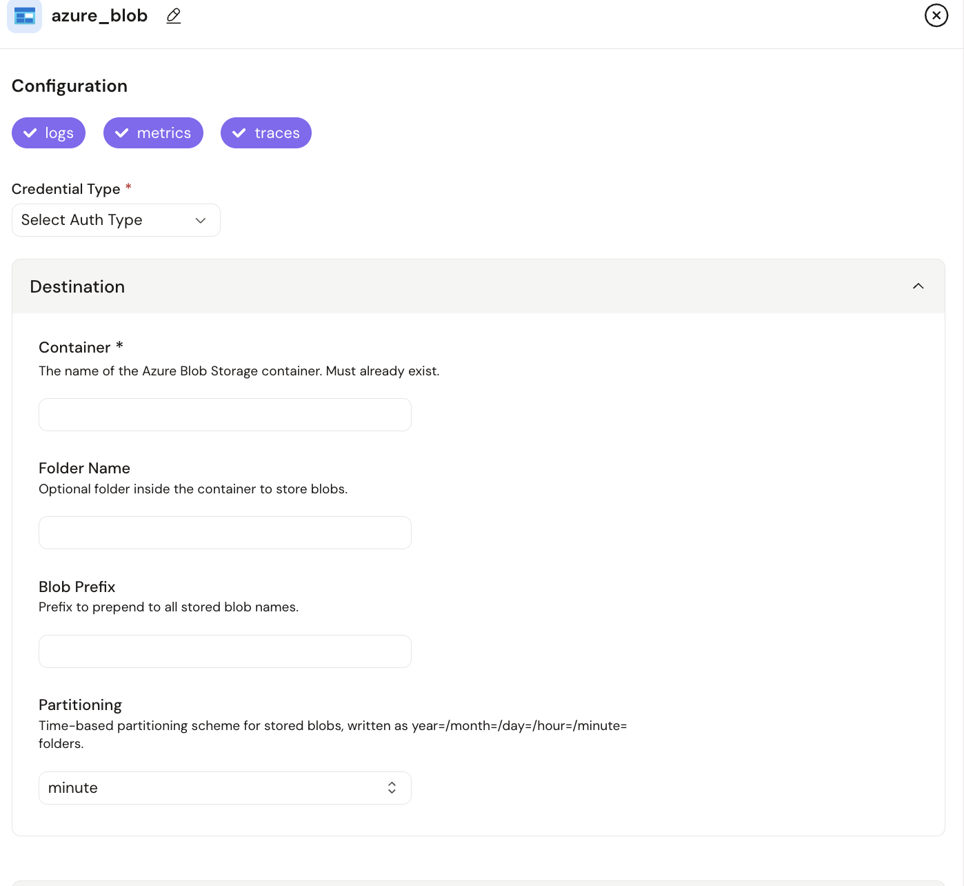Open the Select Auth Type dropdown
The image size is (964, 886).
pos(116,220)
